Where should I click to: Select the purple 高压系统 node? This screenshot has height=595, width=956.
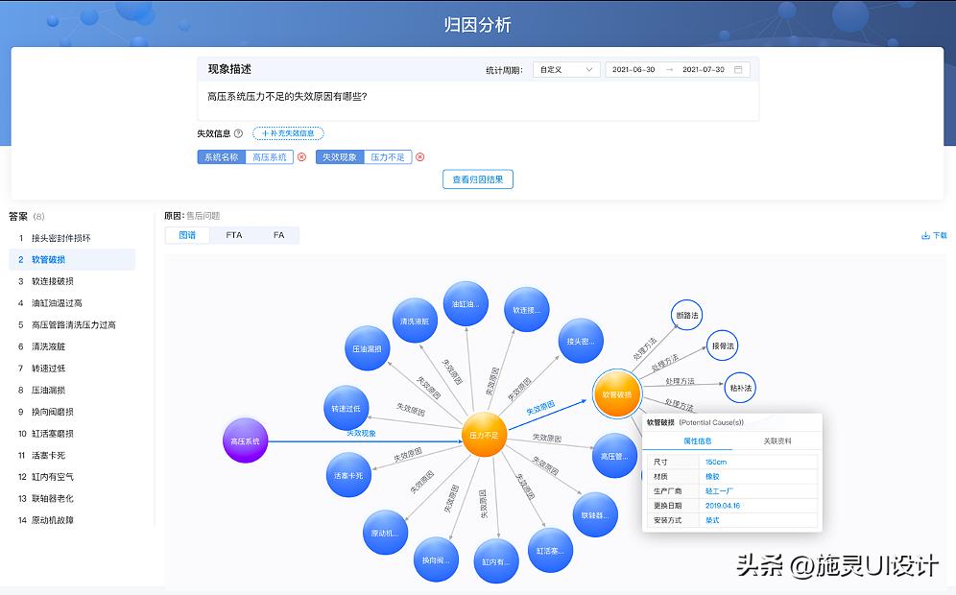(x=245, y=442)
